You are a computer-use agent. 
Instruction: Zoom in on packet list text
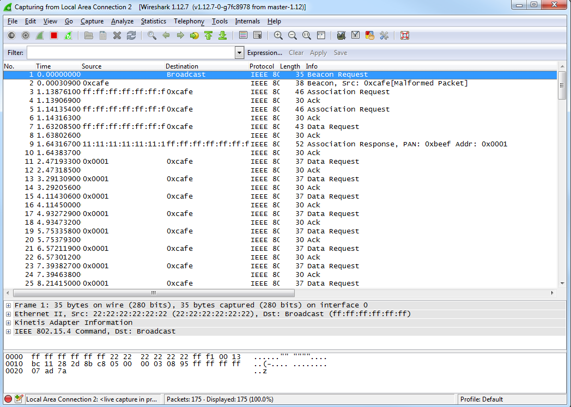pos(278,36)
